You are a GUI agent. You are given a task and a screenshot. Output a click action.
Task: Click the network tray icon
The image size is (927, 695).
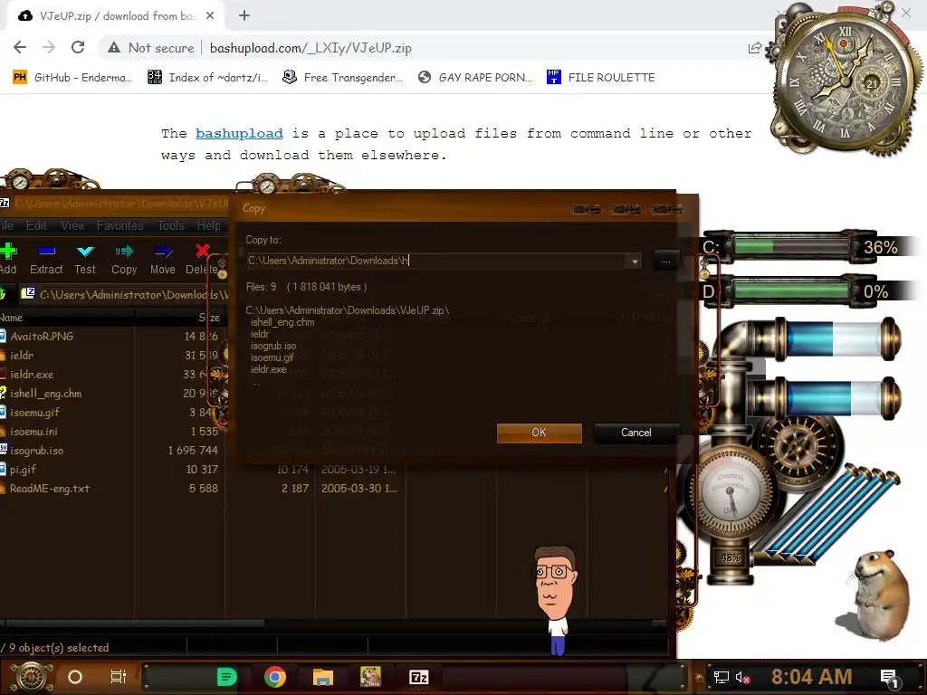[721, 677]
